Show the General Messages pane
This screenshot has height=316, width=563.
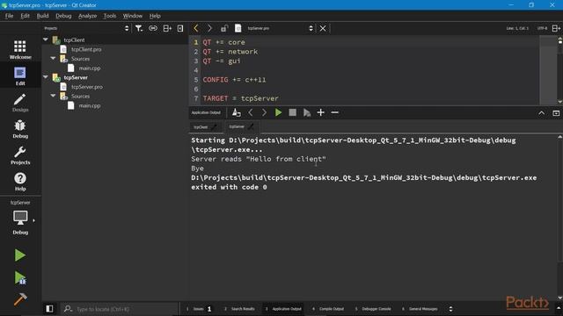(420, 308)
